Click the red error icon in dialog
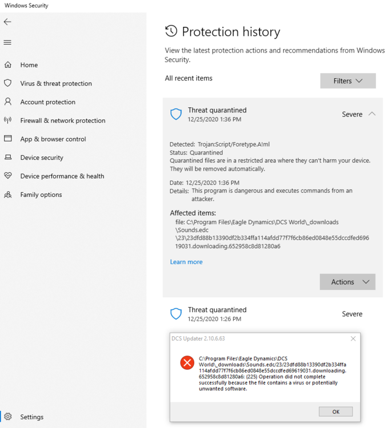This screenshot has height=428, width=388. tap(187, 363)
